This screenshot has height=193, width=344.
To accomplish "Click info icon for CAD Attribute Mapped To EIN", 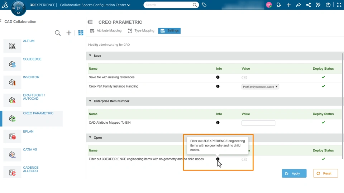I will click(218, 123).
